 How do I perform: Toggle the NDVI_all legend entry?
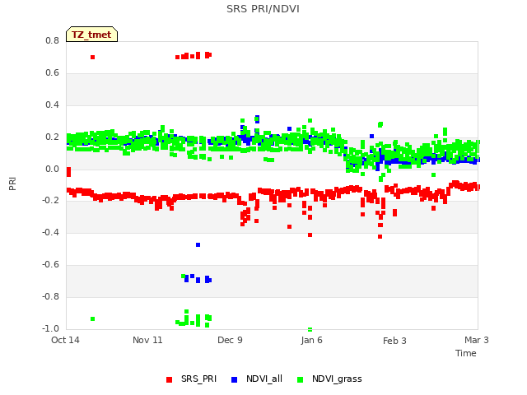pos(257,379)
